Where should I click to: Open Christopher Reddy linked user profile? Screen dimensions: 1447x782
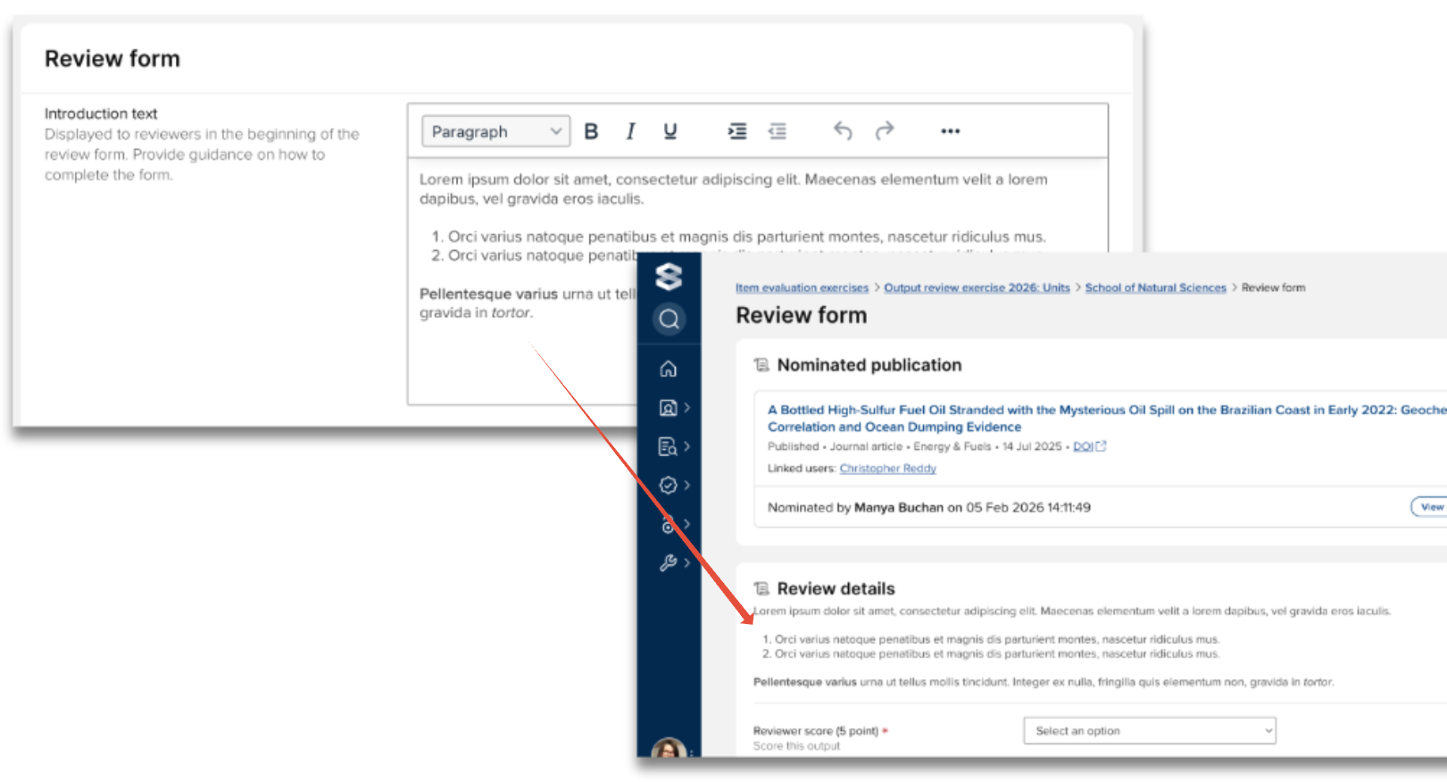coord(887,468)
